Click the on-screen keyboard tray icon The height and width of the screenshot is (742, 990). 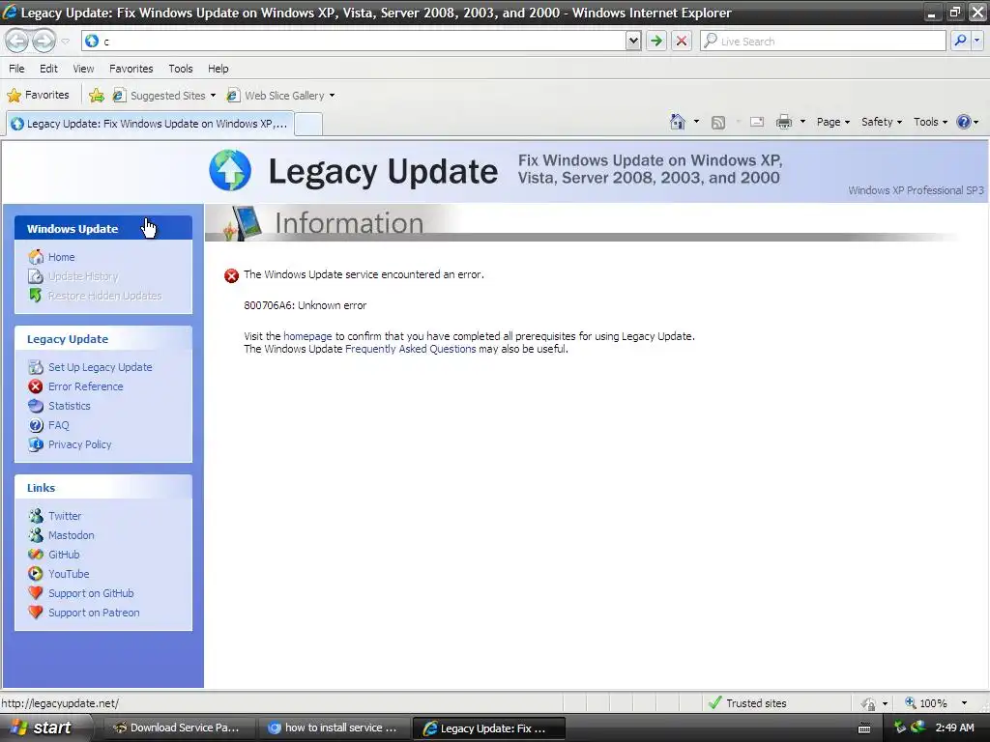[x=864, y=728]
